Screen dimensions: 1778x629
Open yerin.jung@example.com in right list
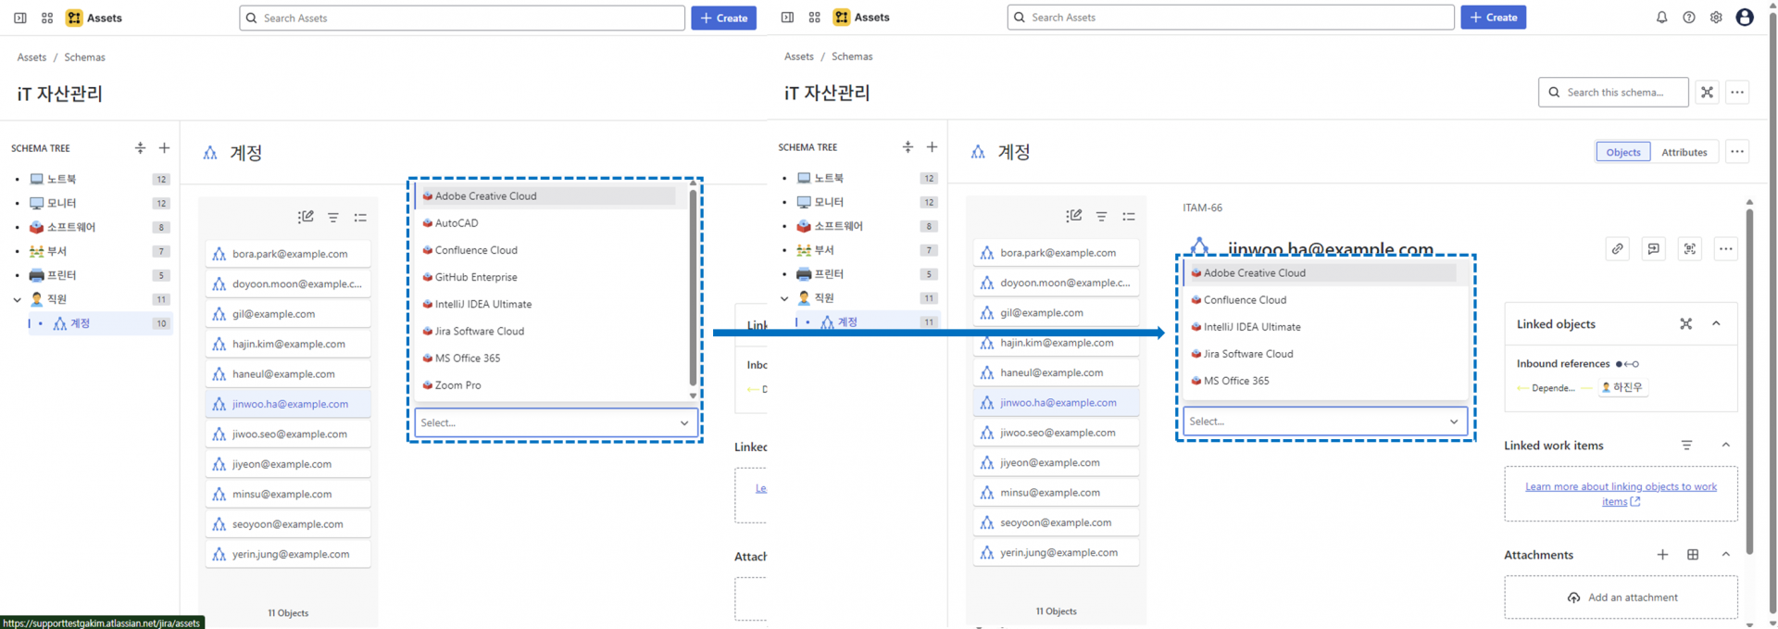[1056, 552]
